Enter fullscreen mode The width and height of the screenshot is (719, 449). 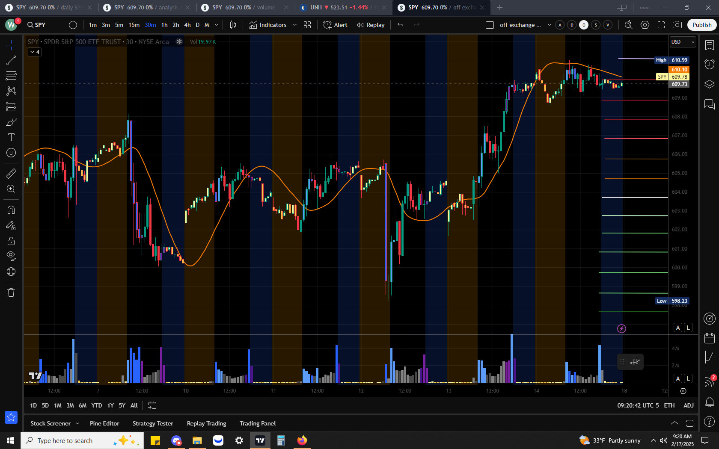[661, 25]
